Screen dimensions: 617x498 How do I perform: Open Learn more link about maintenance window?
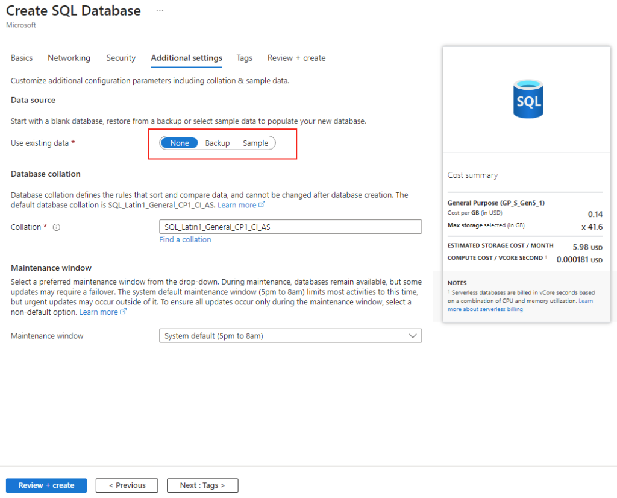pyautogui.click(x=99, y=312)
